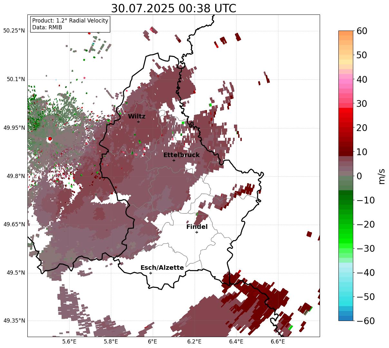Image resolution: width=389 pixels, height=348 pixels.
Task: Pick the blue bottom colorbar segment near −60
Action: (x=346, y=318)
